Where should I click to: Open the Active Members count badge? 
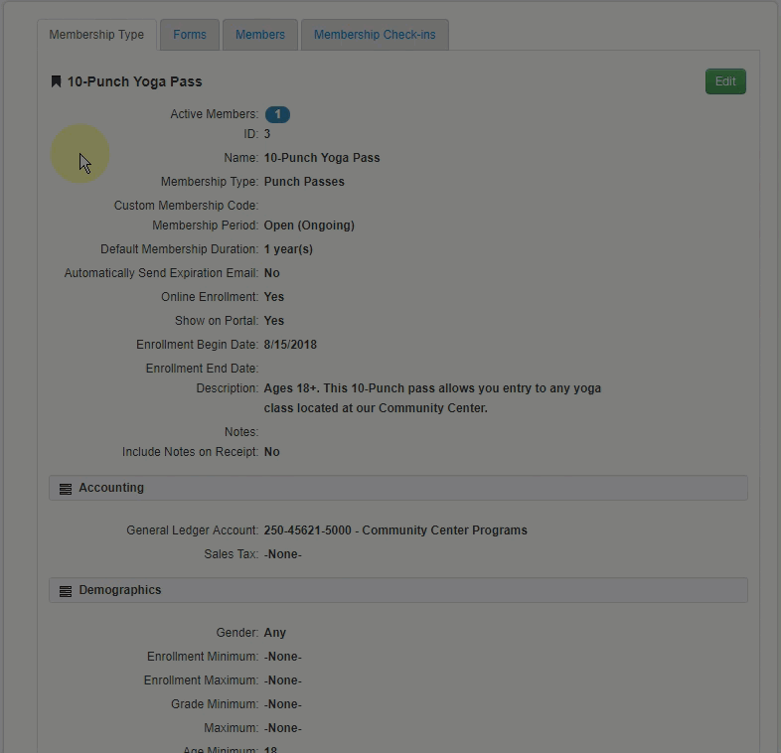pos(277,114)
